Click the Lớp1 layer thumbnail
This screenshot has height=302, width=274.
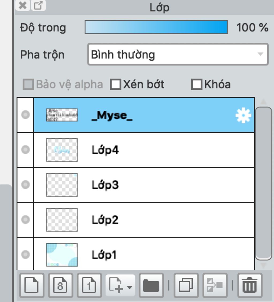pos(62,255)
